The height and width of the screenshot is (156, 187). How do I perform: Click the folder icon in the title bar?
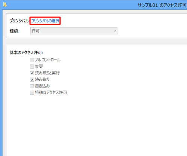tap(5, 5)
